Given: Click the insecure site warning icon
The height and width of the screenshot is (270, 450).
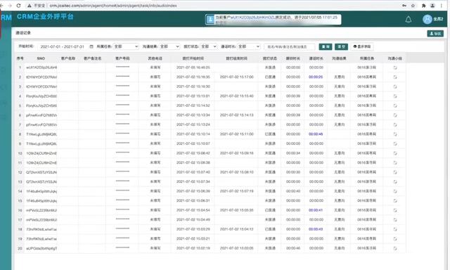Looking at the screenshot, I should pos(30,6).
